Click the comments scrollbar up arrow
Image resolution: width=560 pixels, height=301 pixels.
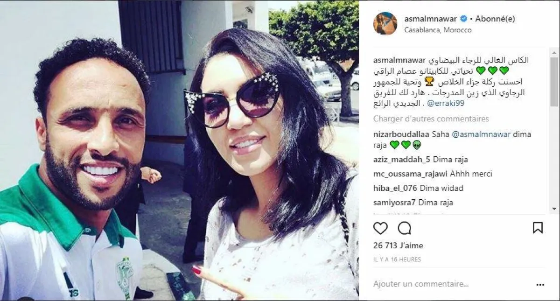coord(554,51)
